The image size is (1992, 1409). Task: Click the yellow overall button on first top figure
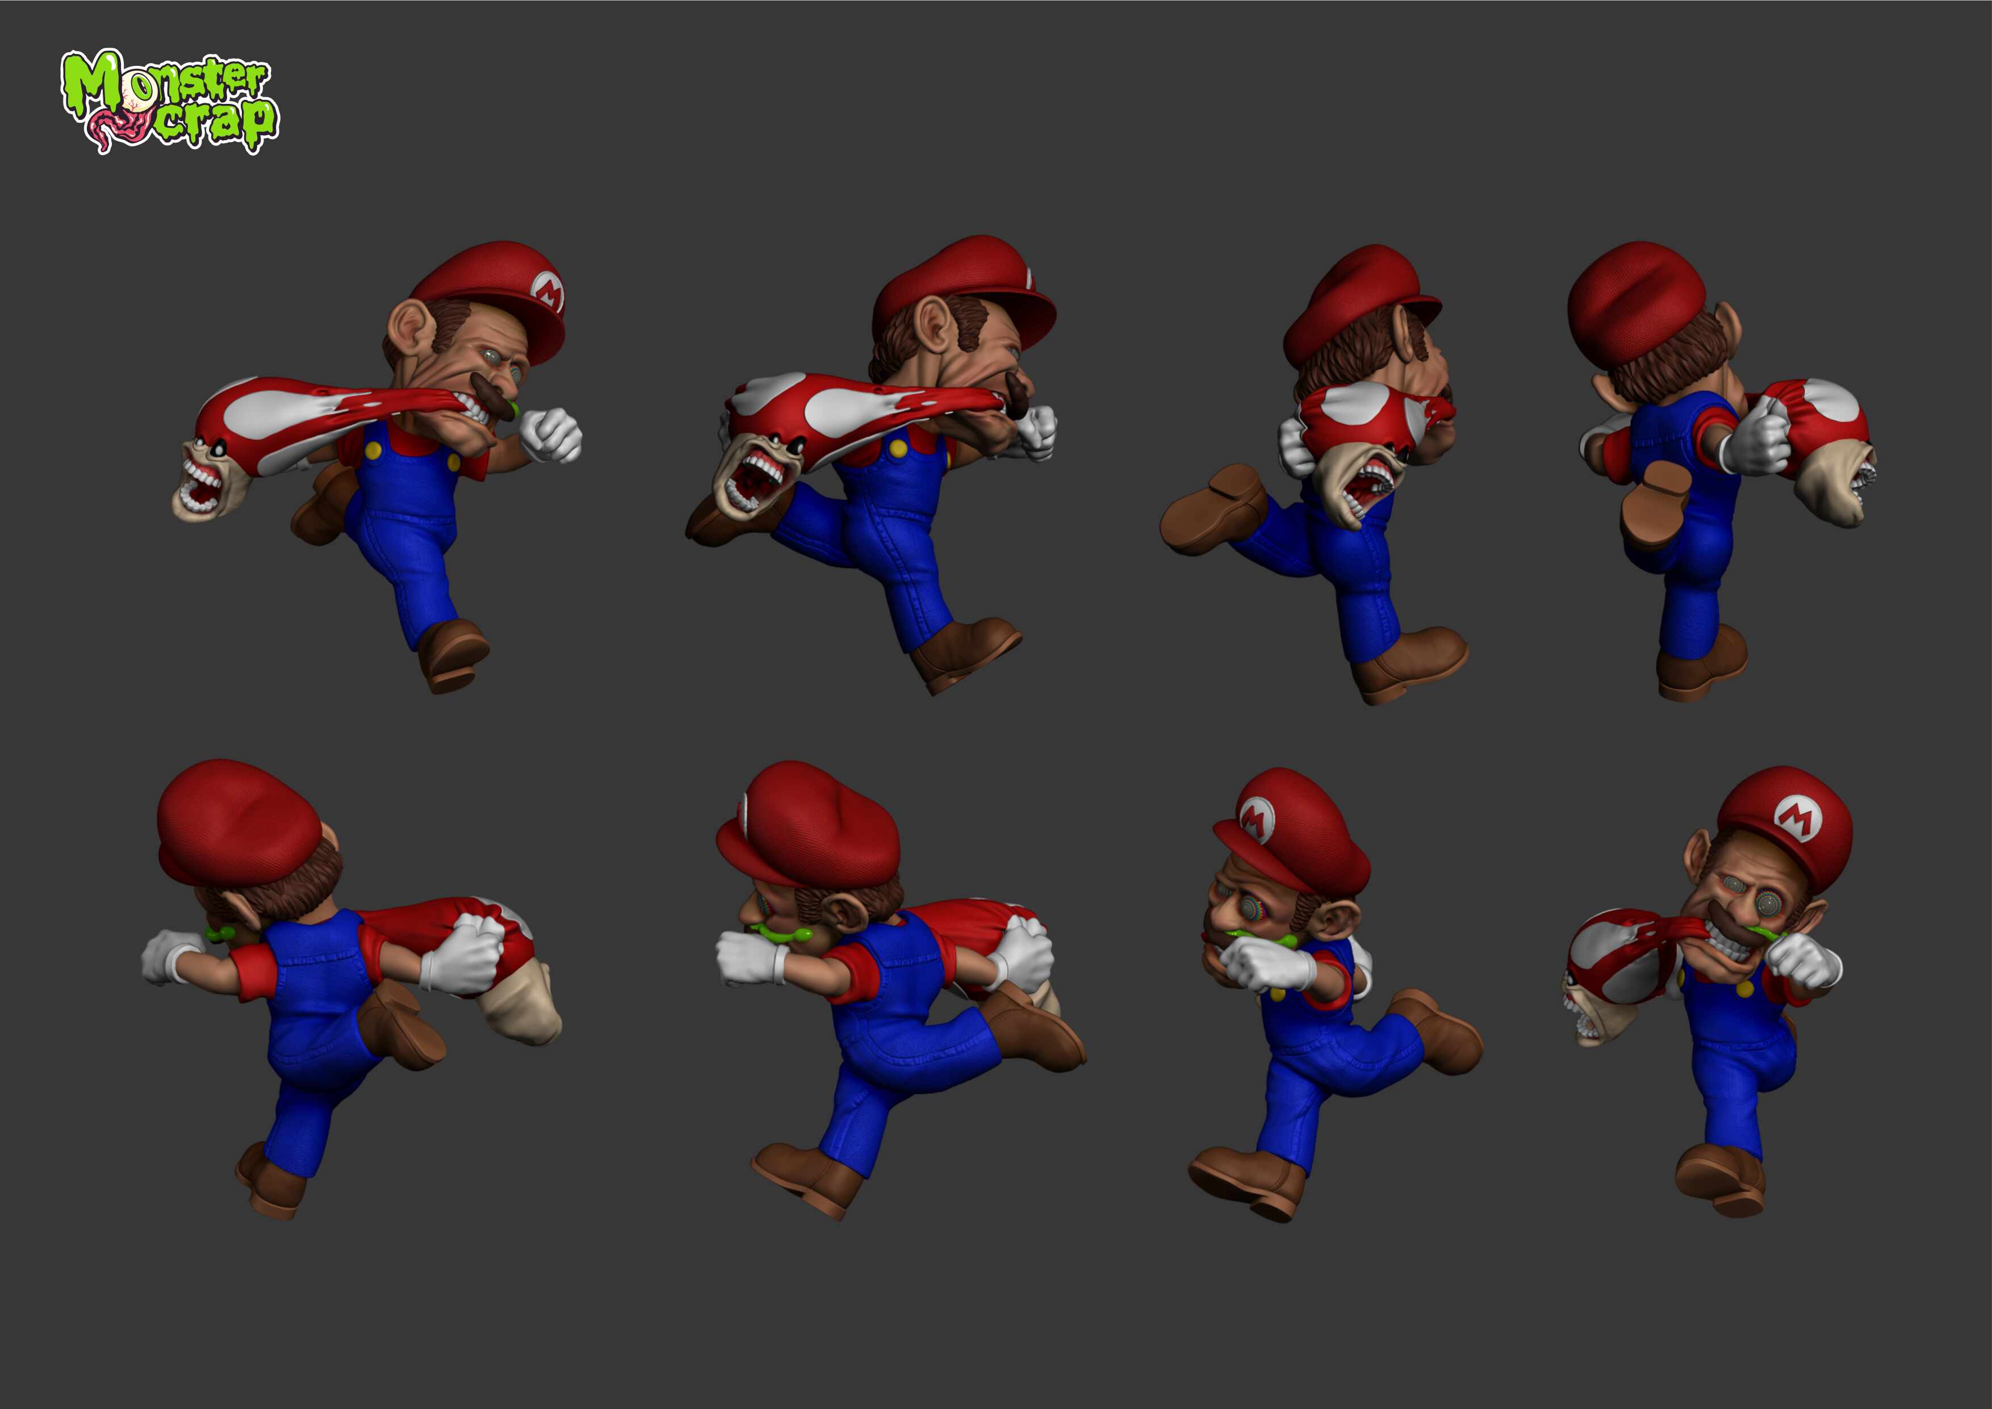click(x=373, y=451)
